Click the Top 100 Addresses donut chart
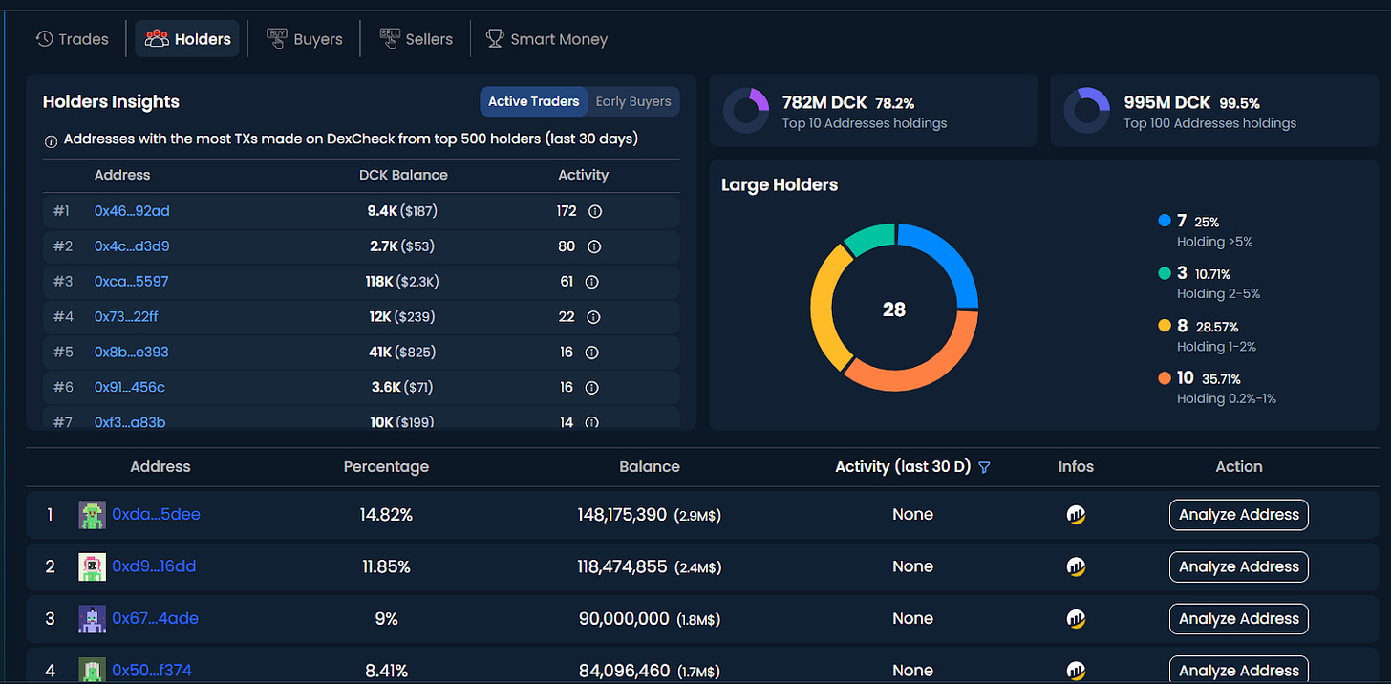1391x684 pixels. (1086, 110)
